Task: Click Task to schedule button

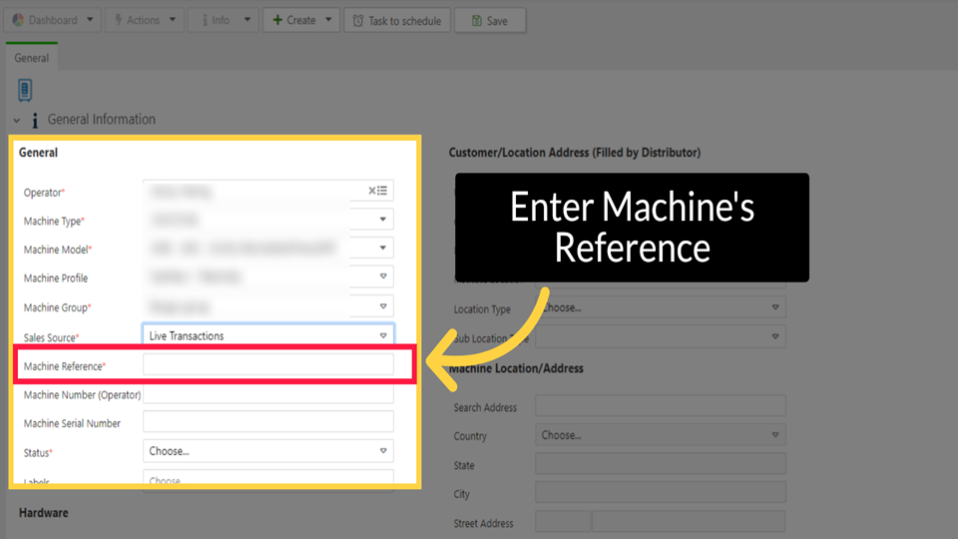Action: (397, 20)
